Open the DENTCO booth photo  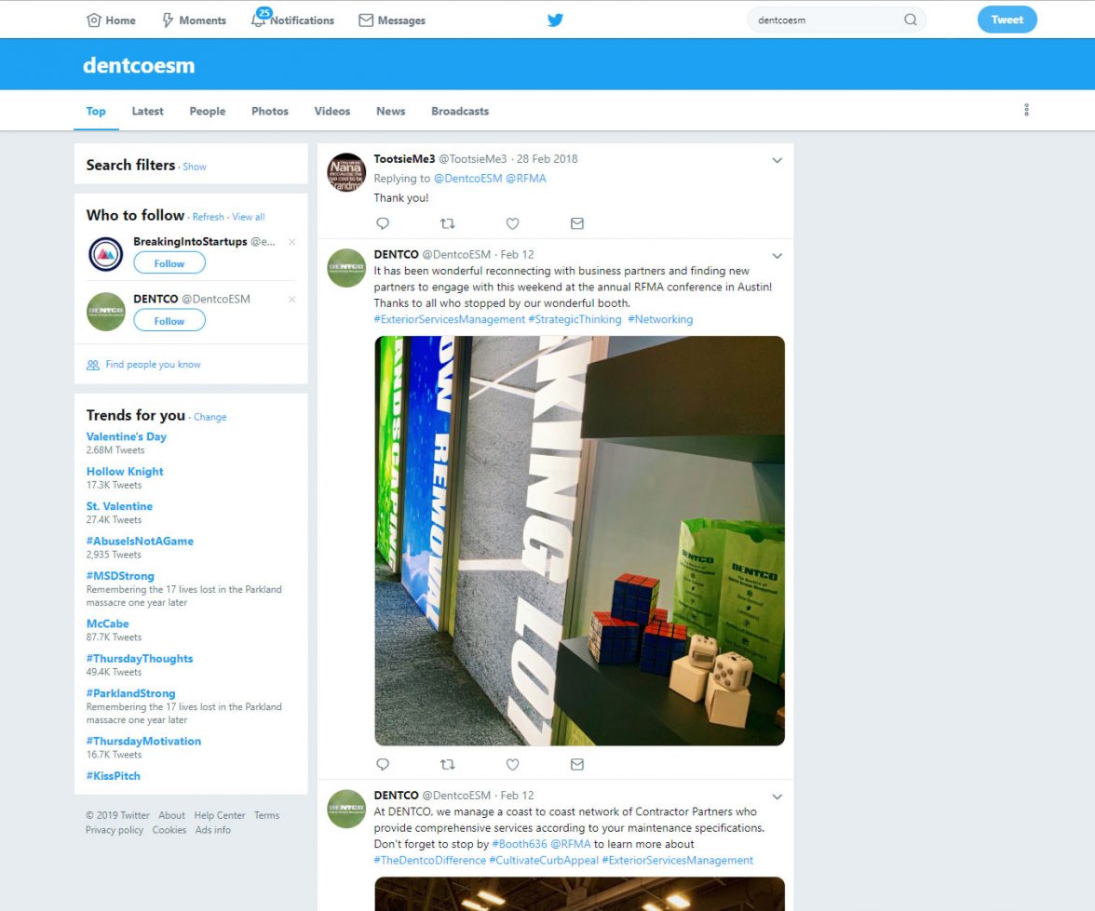coord(579,541)
